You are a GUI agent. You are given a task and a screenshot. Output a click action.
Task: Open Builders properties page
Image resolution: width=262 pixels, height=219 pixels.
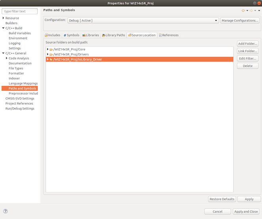coord(11,23)
